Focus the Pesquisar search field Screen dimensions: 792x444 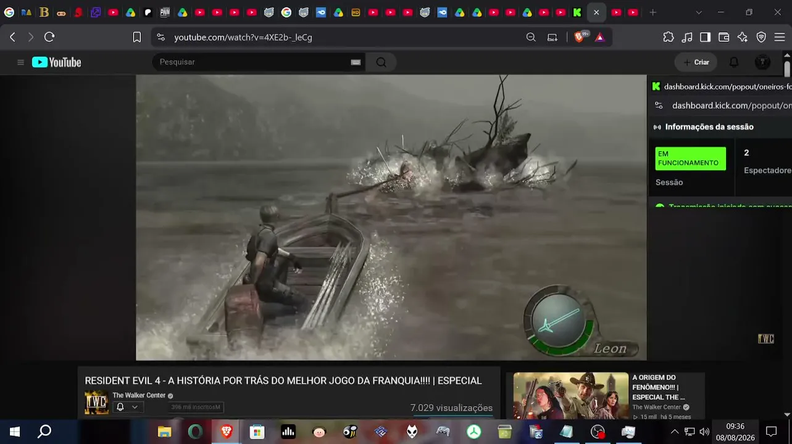click(253, 62)
